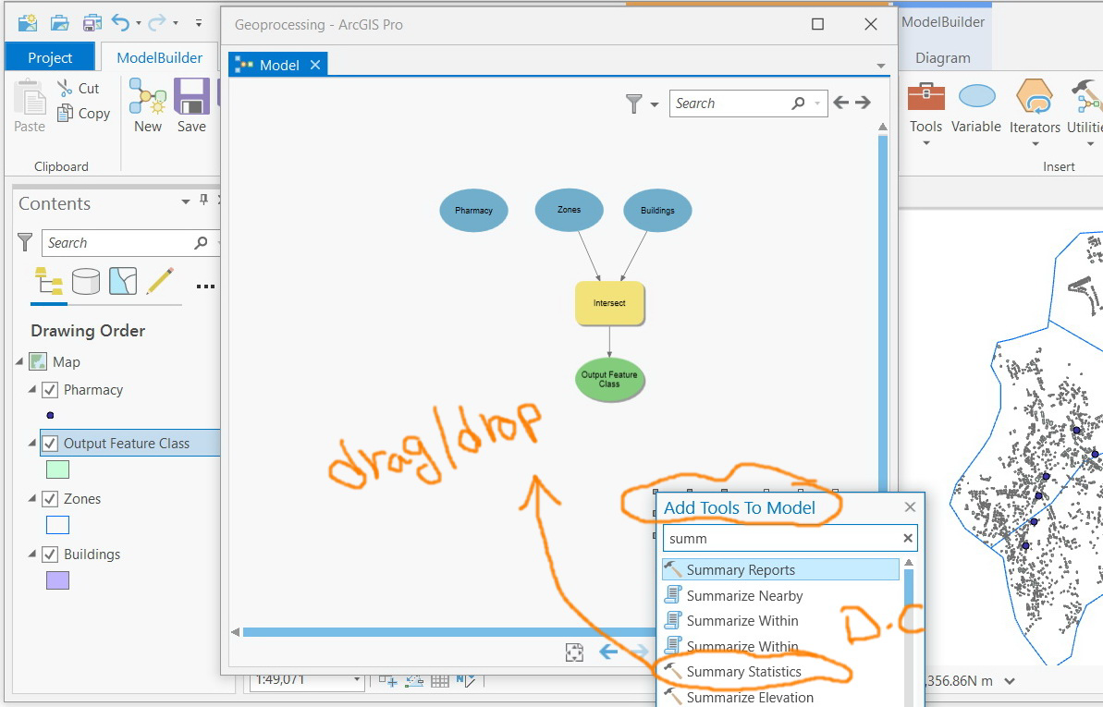Close the Model view tab
1103x707 pixels.
315,65
